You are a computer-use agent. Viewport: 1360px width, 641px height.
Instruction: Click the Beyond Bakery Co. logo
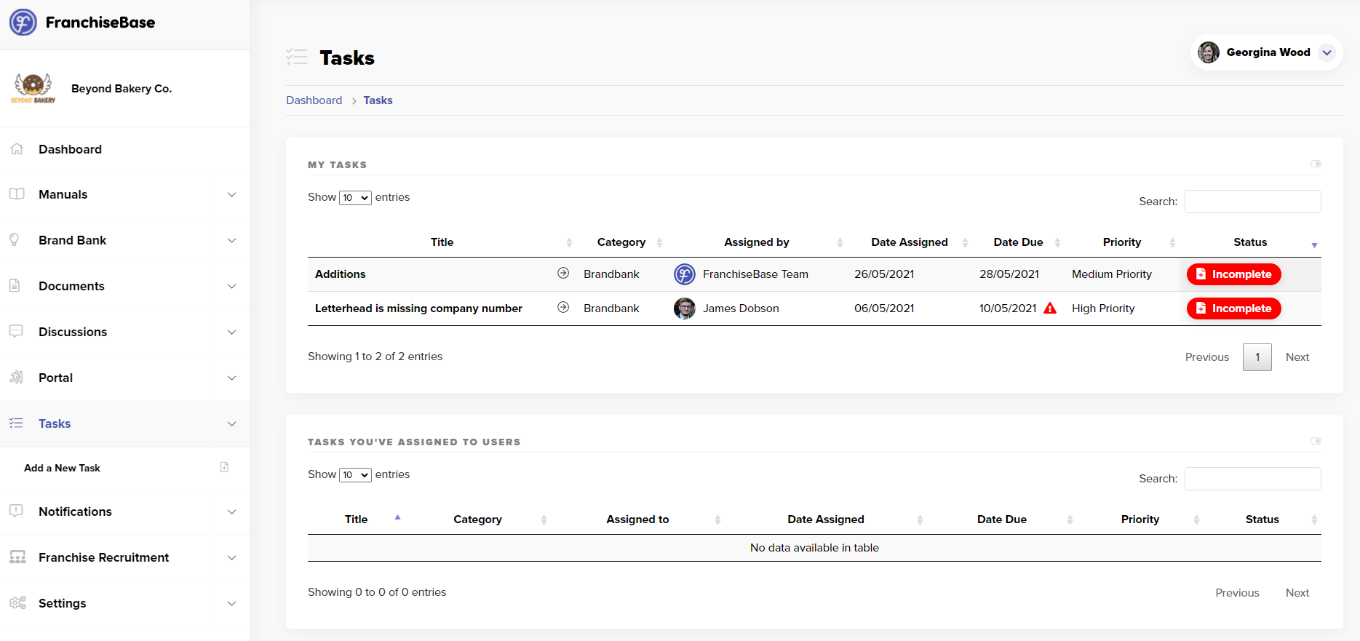tap(33, 89)
